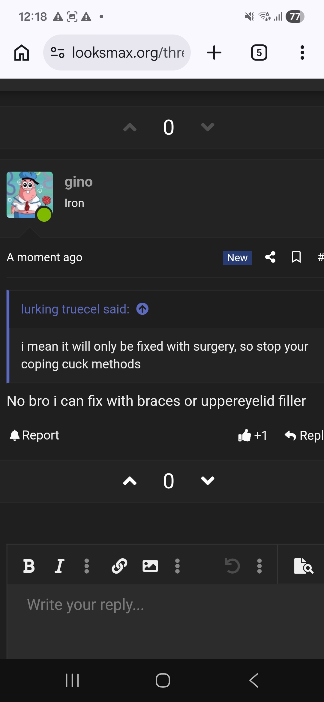This screenshot has width=324, height=702.
Task: Downvote the post with the down arrow
Action: pyautogui.click(x=207, y=481)
